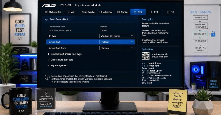Click the F7 EZ Mode/Advanced Mode hint
This screenshot has height=115, width=221.
pyautogui.click(x=157, y=75)
